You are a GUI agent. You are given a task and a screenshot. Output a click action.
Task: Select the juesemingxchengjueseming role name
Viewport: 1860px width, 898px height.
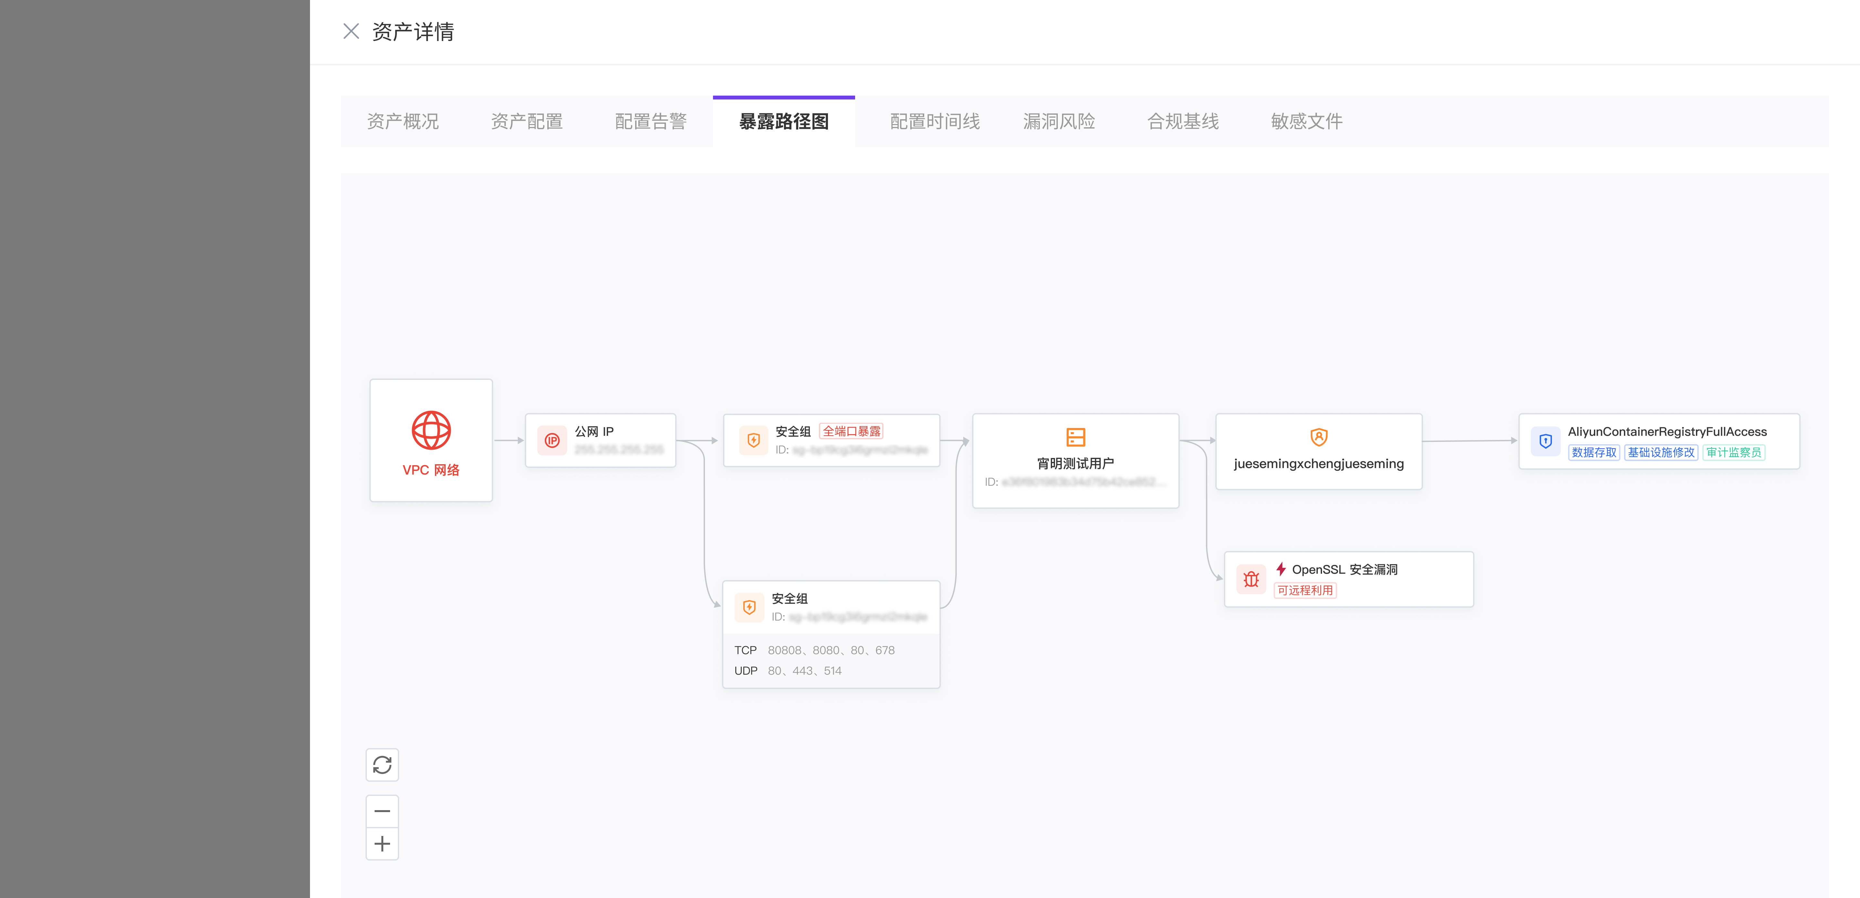(x=1318, y=464)
